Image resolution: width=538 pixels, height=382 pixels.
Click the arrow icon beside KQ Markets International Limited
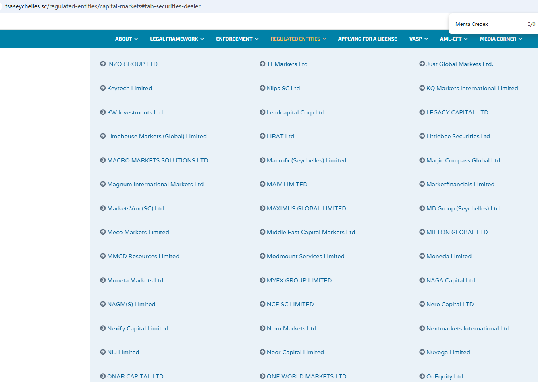click(422, 88)
